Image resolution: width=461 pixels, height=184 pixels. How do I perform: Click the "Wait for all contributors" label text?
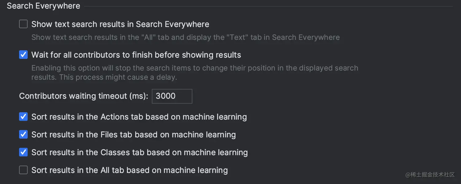[x=136, y=55]
